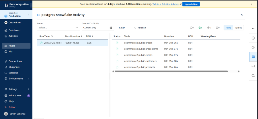Click the Run Time info icon
This screenshot has width=258, height=119.
(52, 36)
